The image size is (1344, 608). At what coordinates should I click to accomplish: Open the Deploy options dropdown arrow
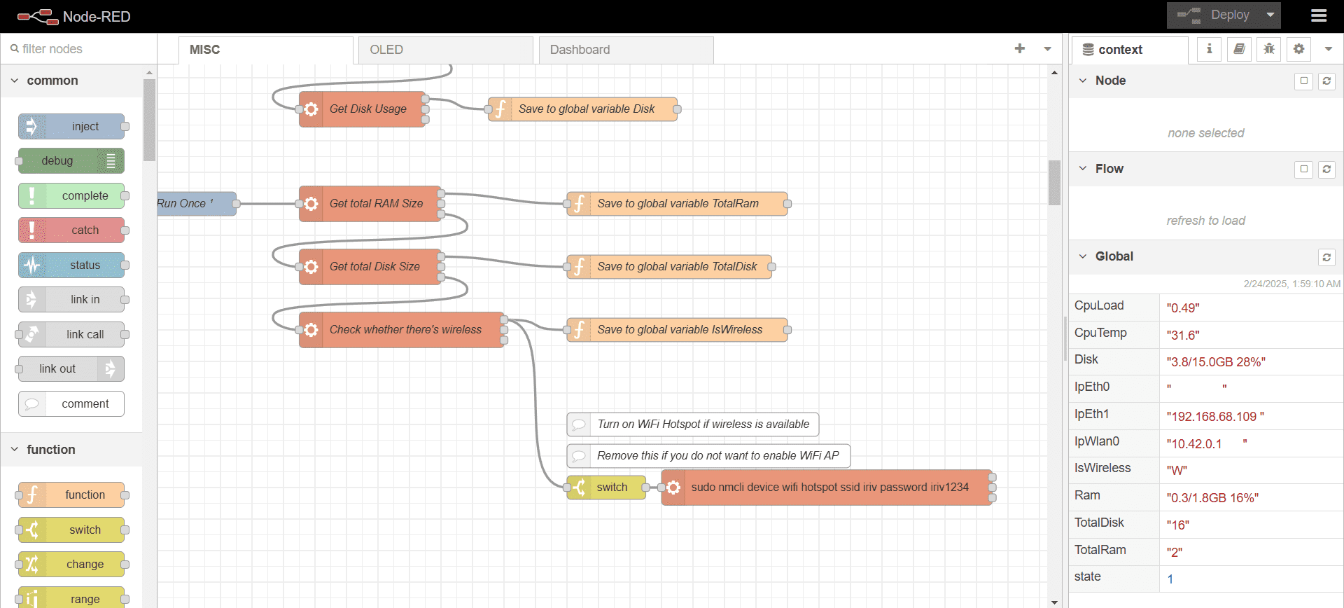pyautogui.click(x=1270, y=15)
